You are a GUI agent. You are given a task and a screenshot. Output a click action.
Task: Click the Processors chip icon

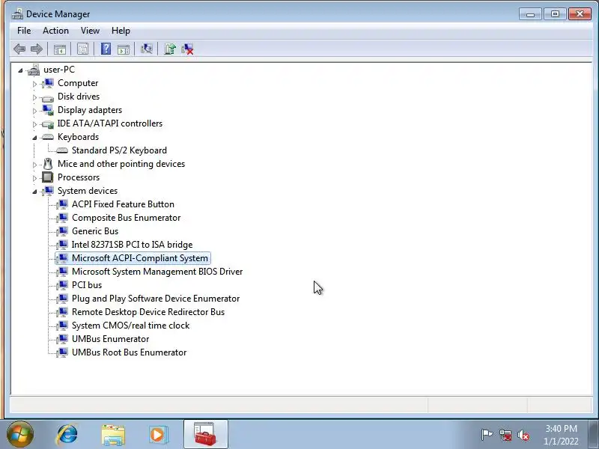[48, 177]
